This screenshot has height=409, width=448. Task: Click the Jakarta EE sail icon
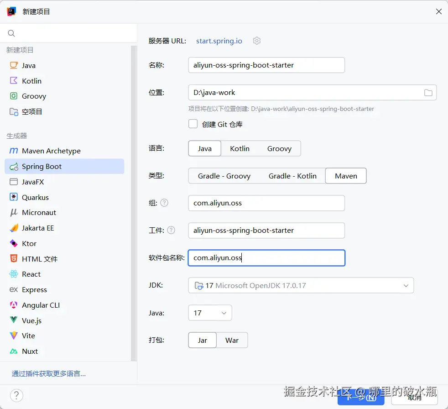14,228
